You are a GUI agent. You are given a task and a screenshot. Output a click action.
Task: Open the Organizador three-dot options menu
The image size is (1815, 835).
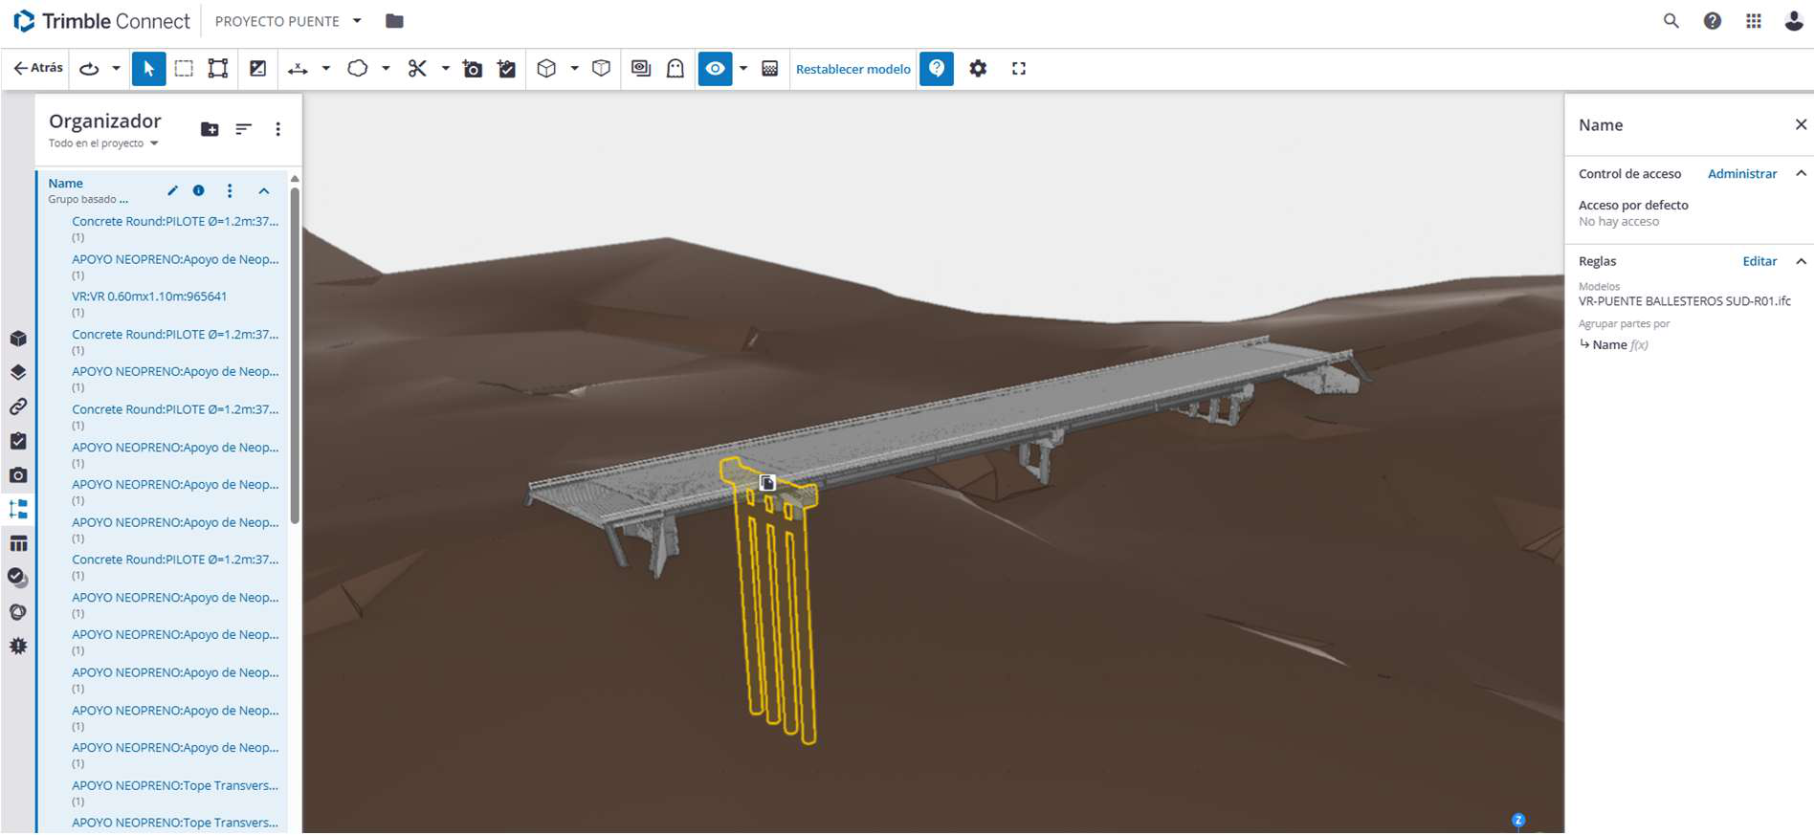coord(278,129)
